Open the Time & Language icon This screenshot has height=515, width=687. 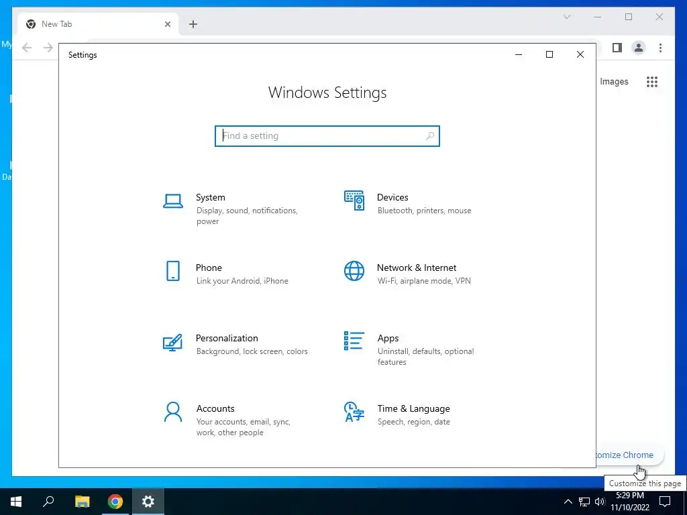click(354, 412)
